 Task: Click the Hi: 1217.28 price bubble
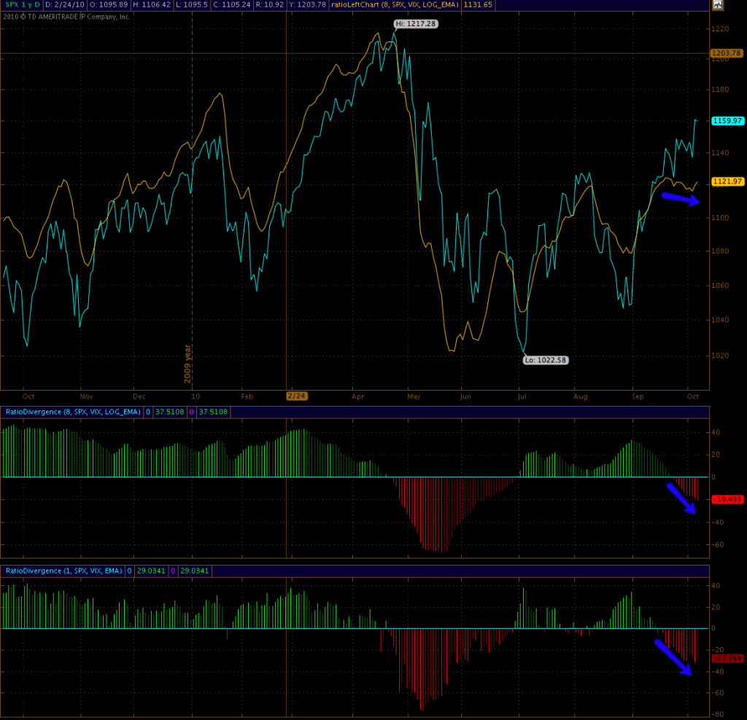click(417, 23)
